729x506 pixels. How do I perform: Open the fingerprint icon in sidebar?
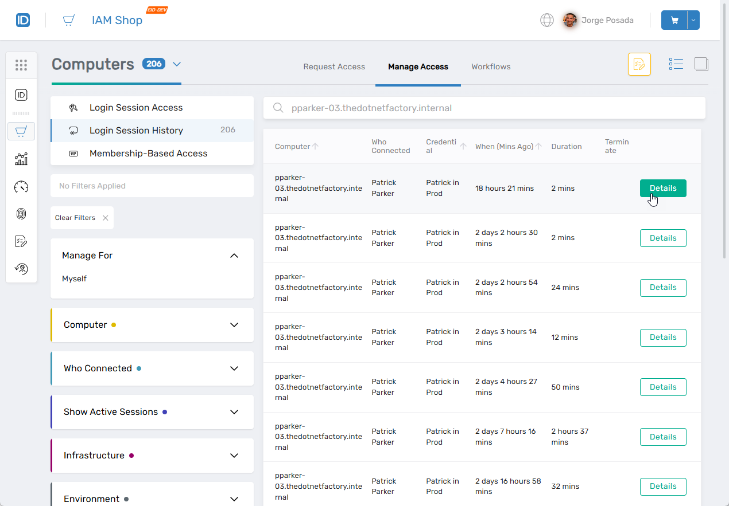coord(21,214)
